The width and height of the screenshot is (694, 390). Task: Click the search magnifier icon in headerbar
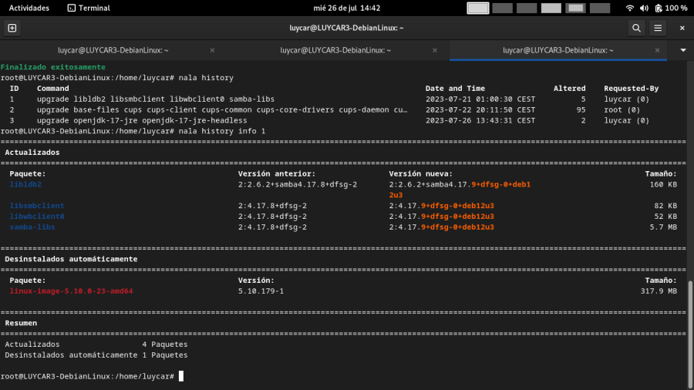point(636,28)
